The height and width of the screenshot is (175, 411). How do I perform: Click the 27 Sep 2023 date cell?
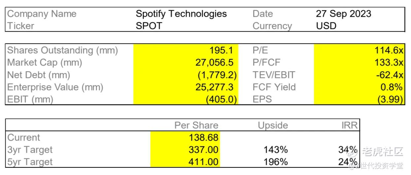(343, 14)
